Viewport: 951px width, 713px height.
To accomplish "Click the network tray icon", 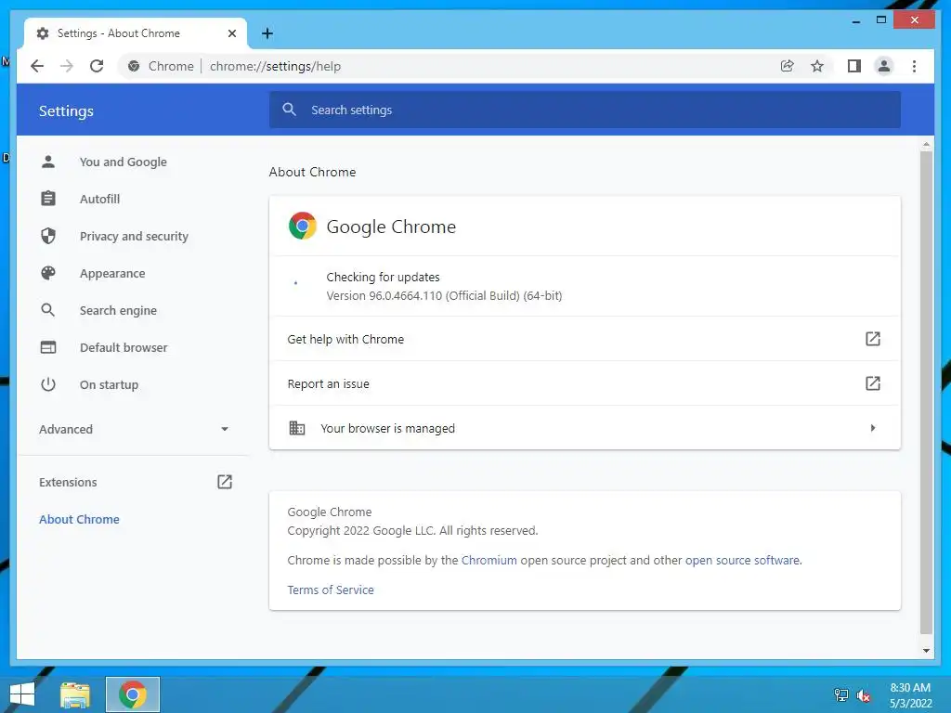I will click(841, 695).
